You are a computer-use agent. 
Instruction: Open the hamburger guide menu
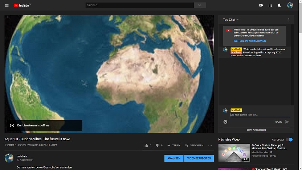point(7,5)
